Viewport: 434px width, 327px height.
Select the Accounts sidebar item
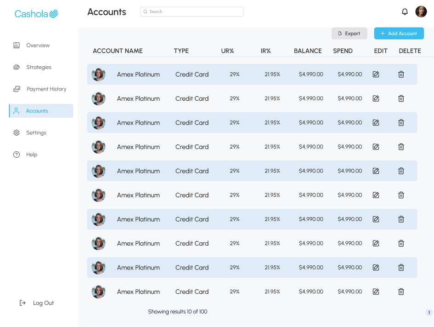pos(41,111)
